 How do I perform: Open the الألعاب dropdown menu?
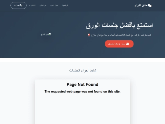coord(32,6)
